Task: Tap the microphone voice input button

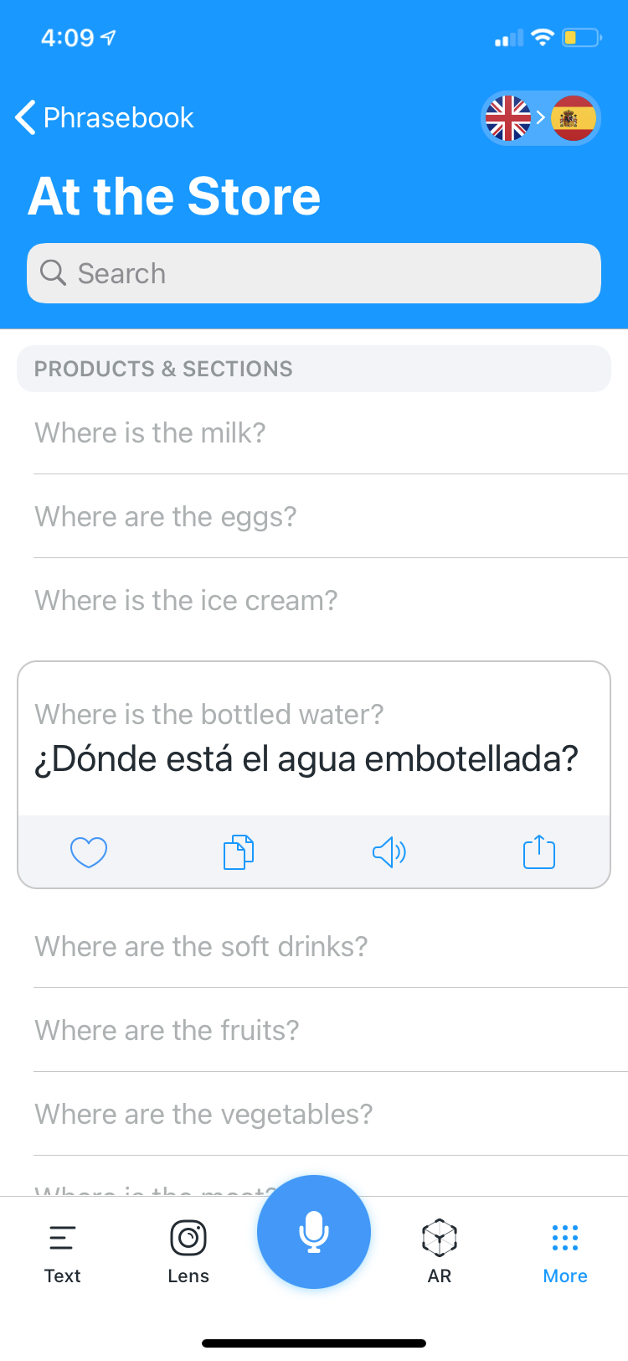Action: [314, 1232]
